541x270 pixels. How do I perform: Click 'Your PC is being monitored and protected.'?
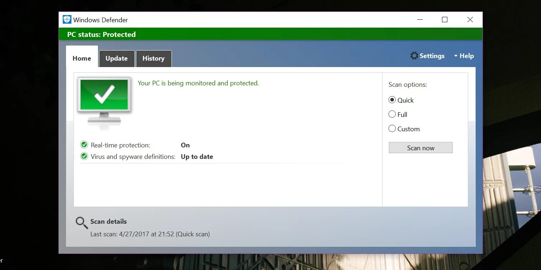coord(198,83)
